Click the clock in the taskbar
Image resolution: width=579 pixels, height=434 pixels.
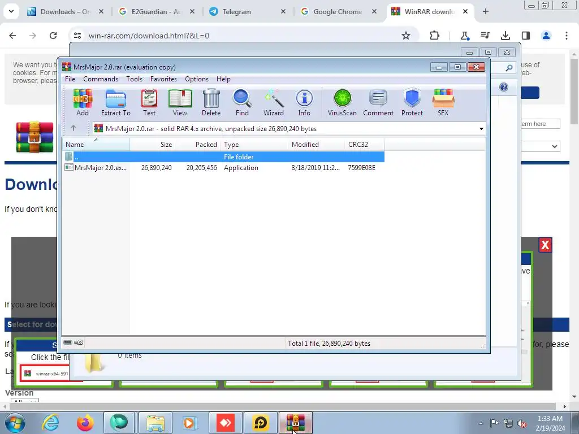pyautogui.click(x=550, y=423)
